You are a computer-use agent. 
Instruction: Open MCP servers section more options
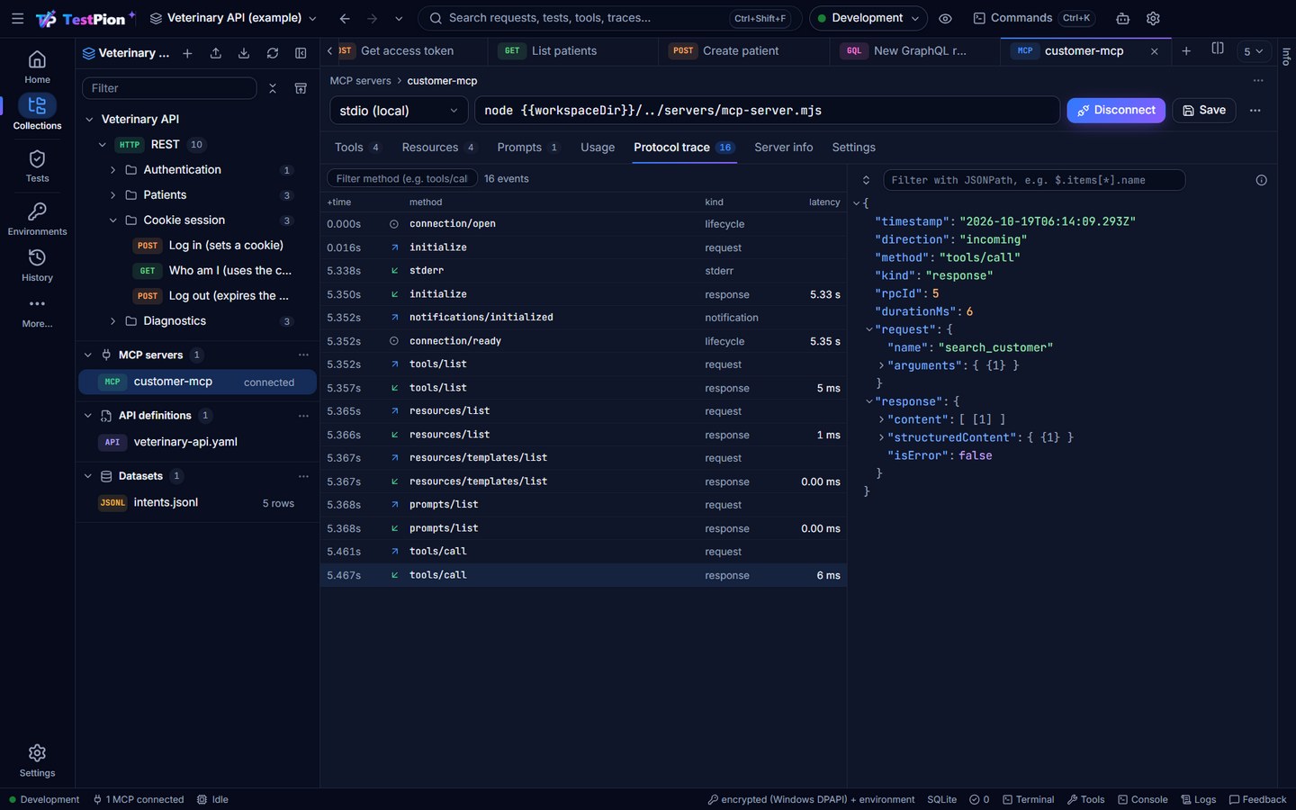(303, 355)
